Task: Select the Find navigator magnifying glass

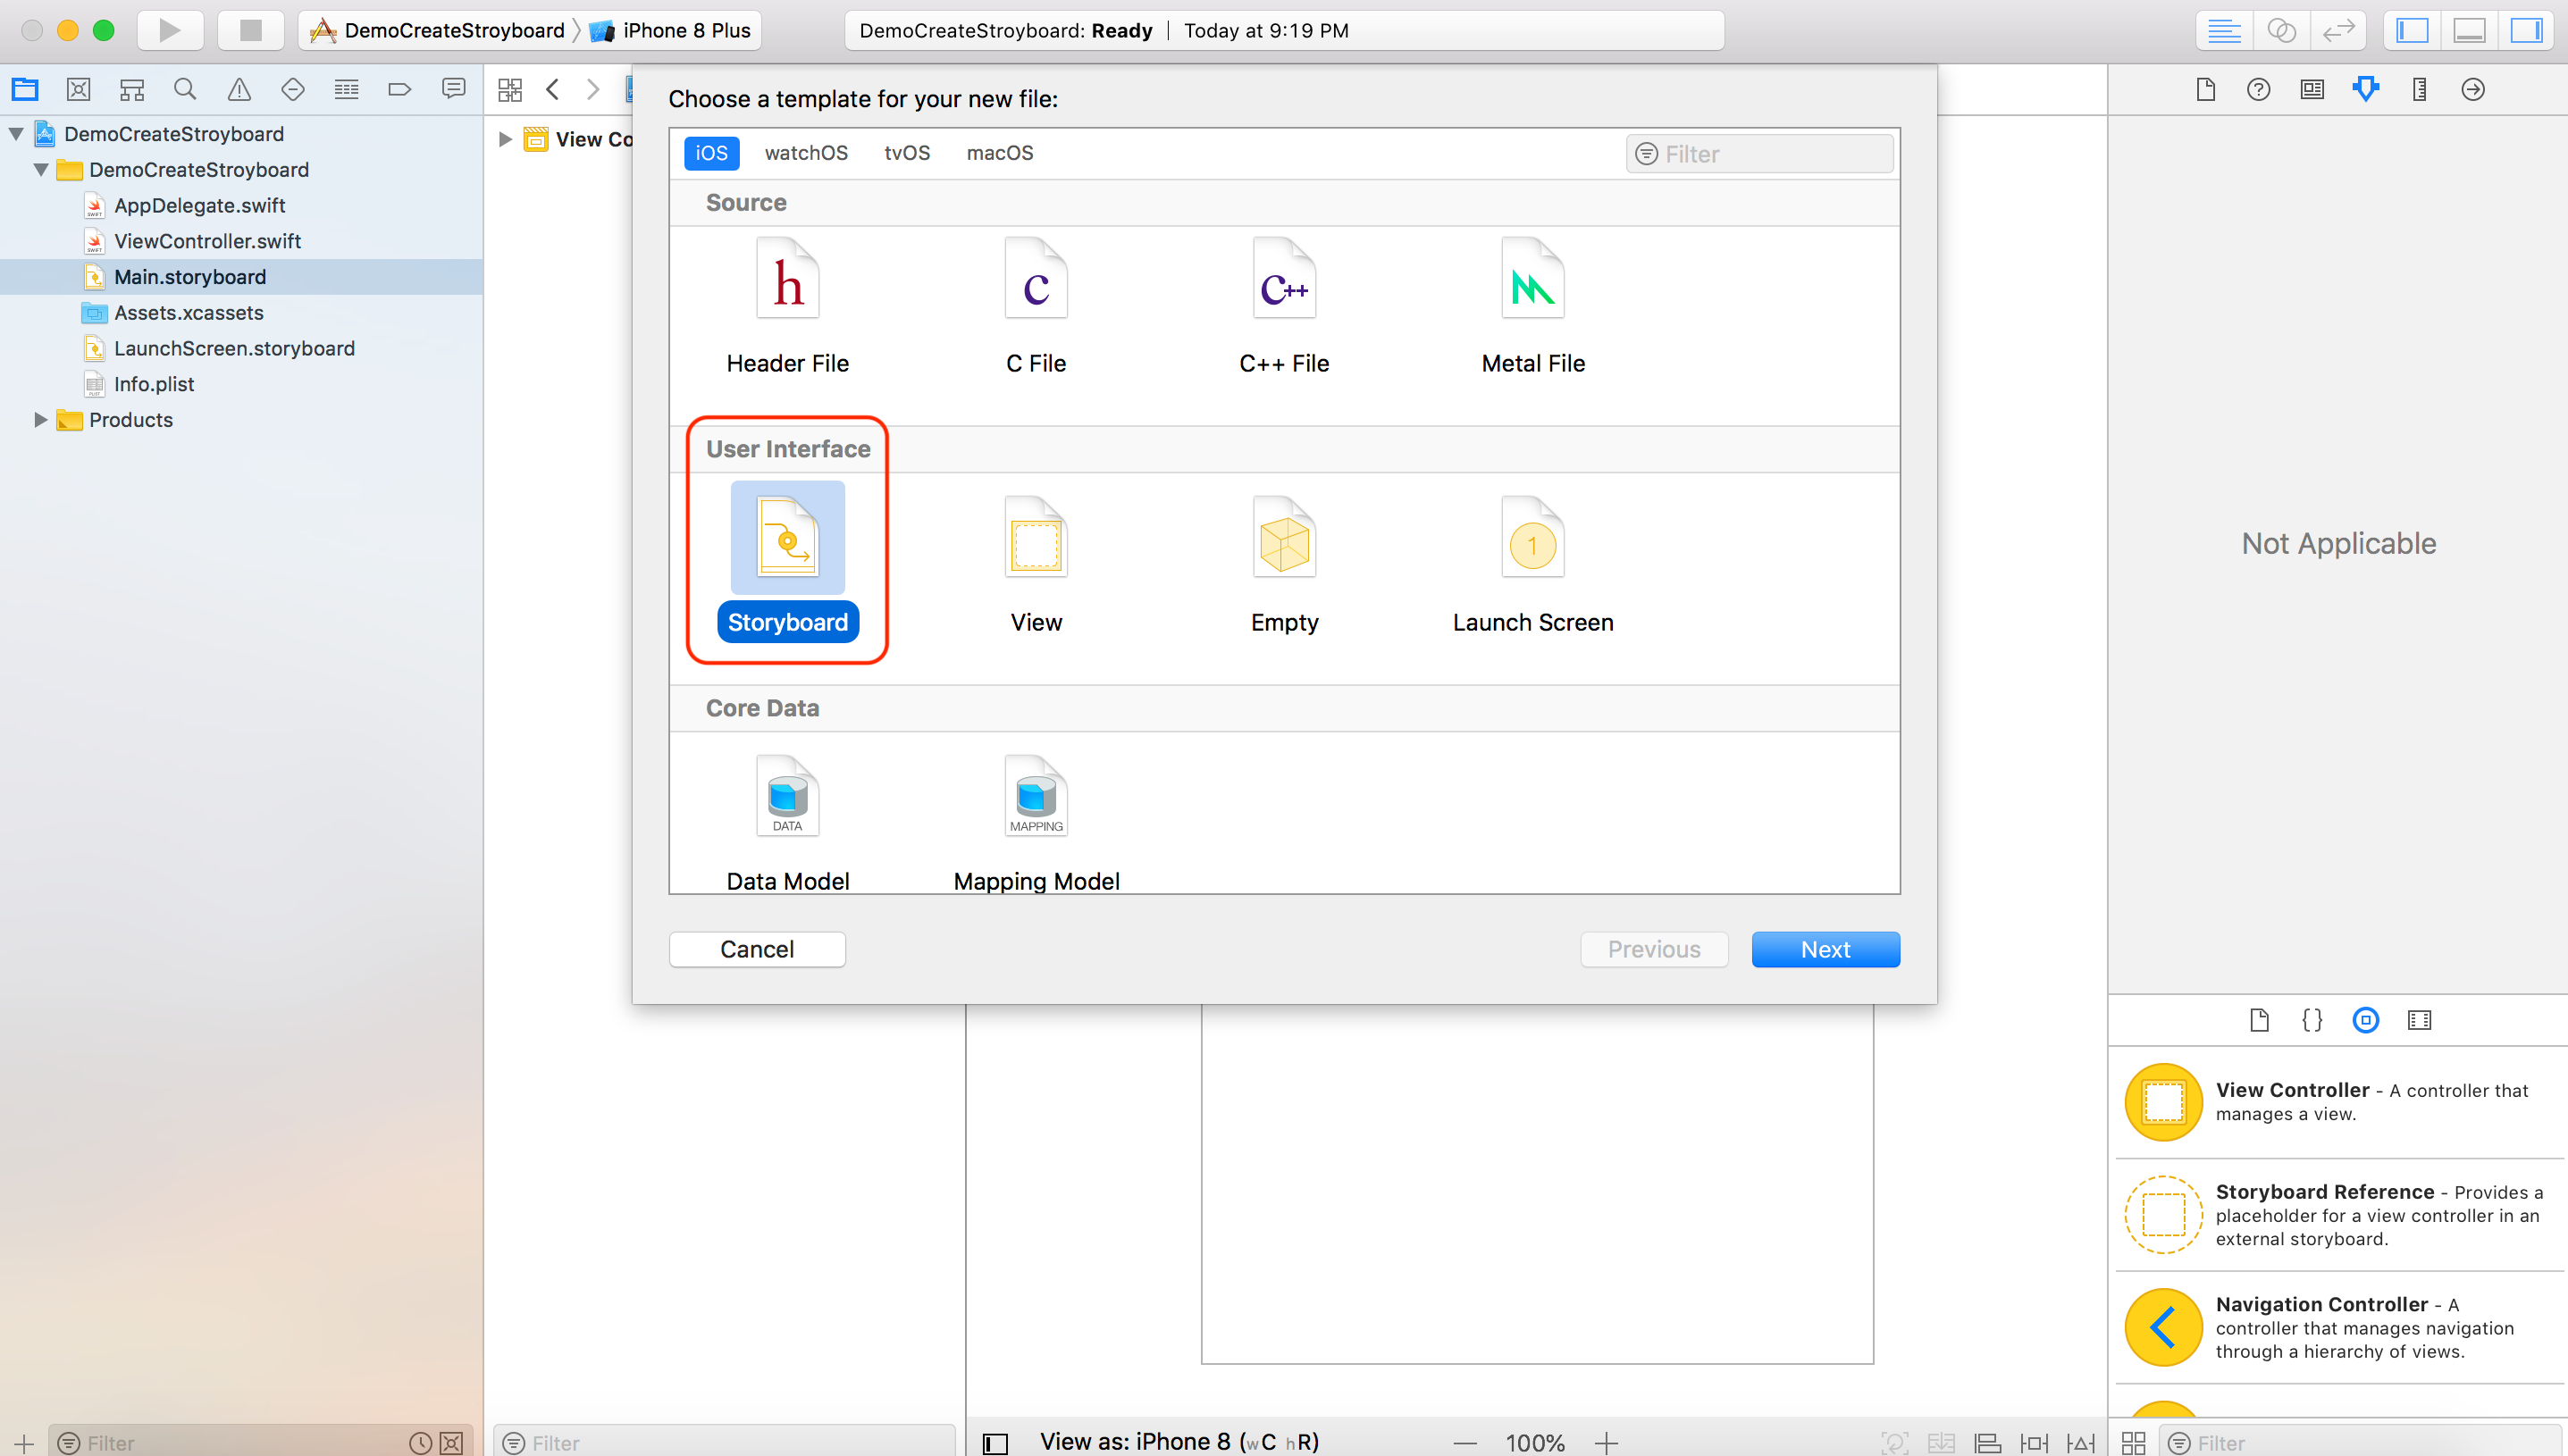Action: tap(185, 89)
